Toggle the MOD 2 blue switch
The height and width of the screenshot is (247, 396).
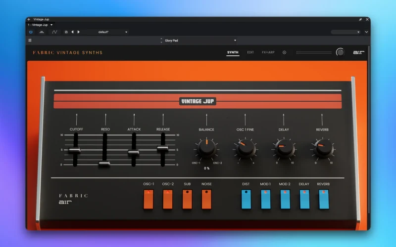(x=285, y=200)
